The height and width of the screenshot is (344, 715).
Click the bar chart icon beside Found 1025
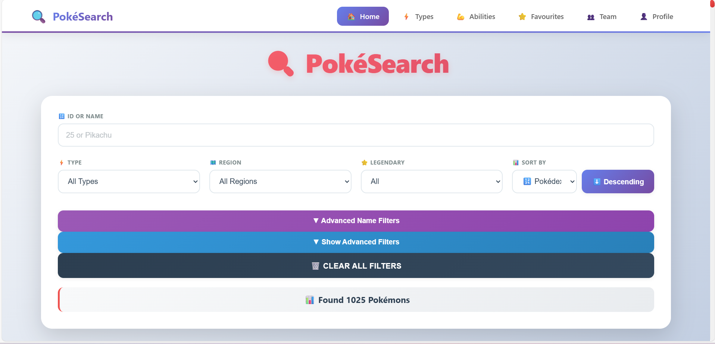[x=310, y=300]
